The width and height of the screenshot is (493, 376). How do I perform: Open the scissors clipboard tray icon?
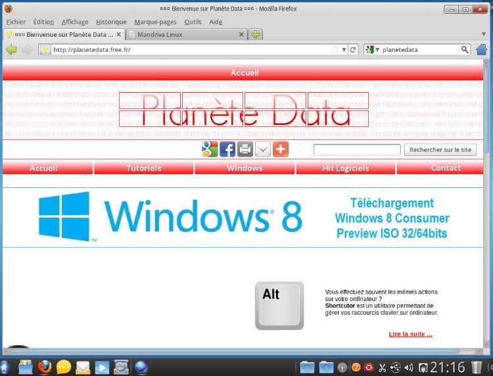[383, 367]
